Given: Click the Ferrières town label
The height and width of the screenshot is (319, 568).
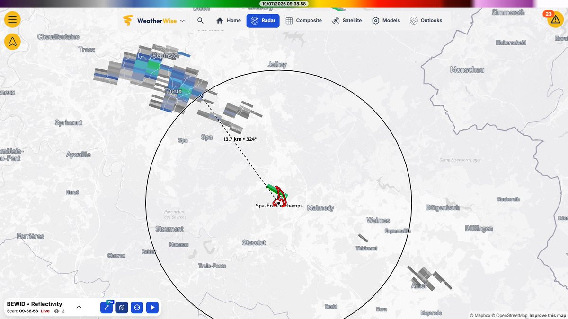Looking at the screenshot, I should pos(30,236).
